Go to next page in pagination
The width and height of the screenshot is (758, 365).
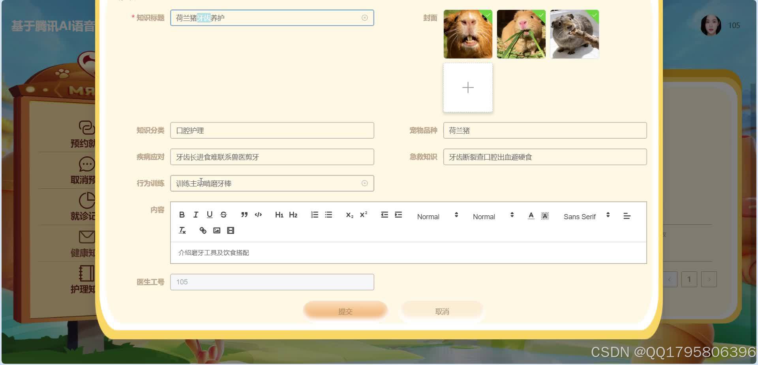coord(709,279)
